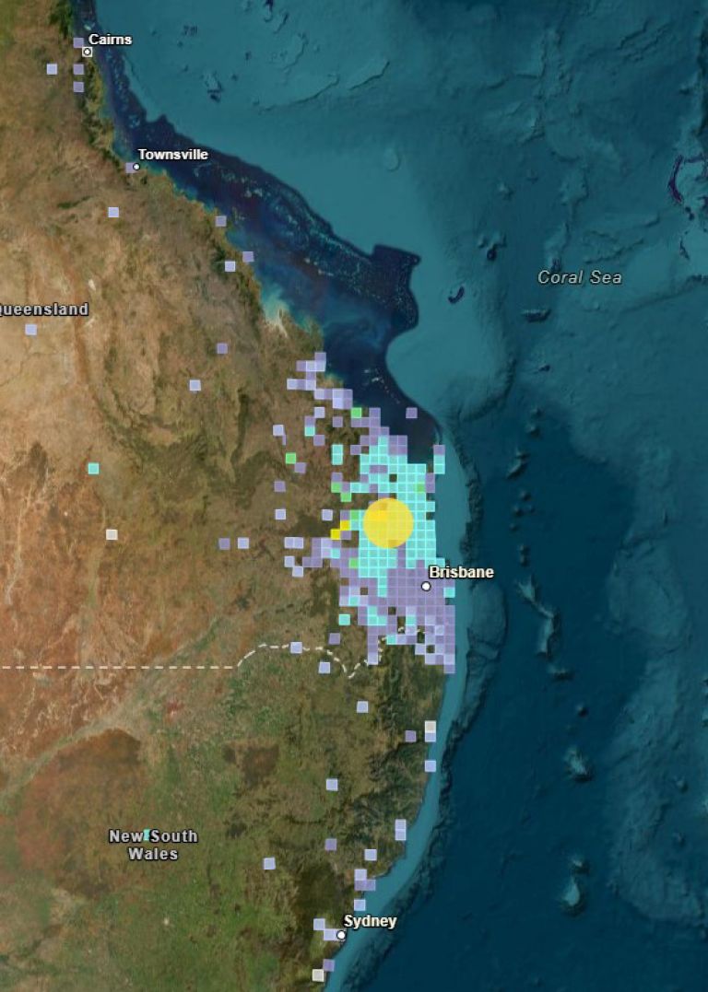Click the Queensland state label
The image size is (708, 992).
click(x=44, y=309)
